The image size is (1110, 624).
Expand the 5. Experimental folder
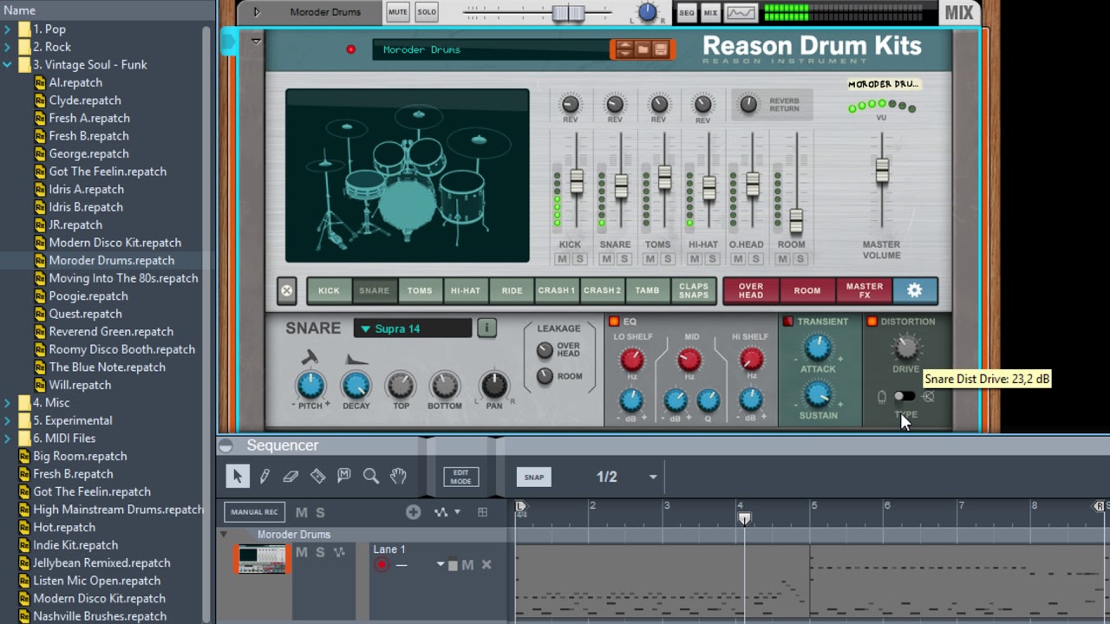(8, 420)
